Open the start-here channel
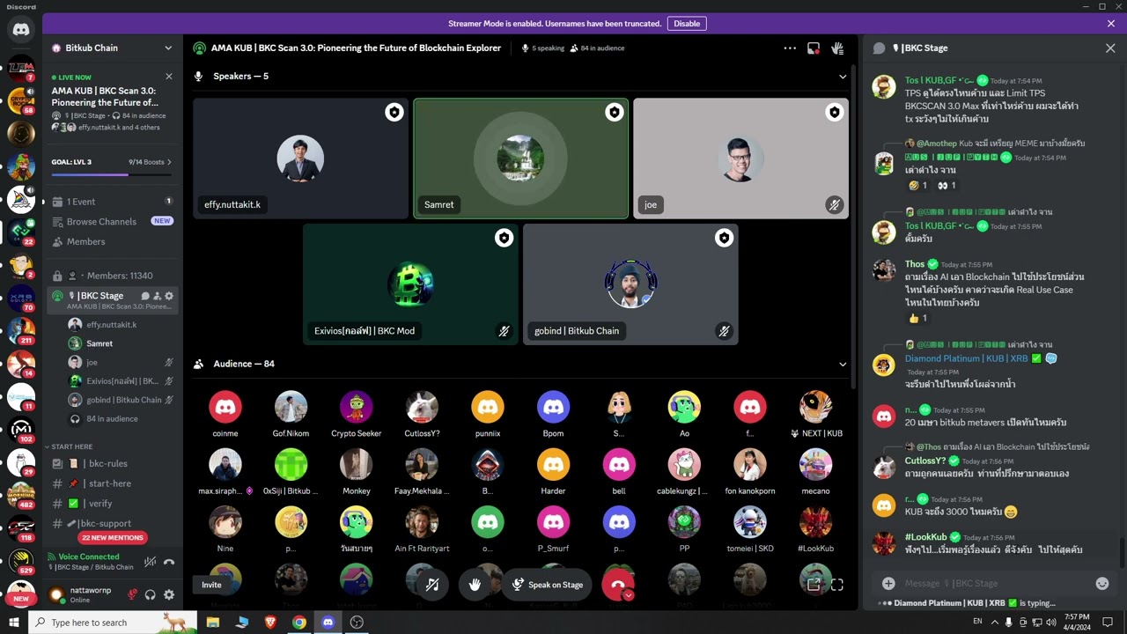 (113, 483)
